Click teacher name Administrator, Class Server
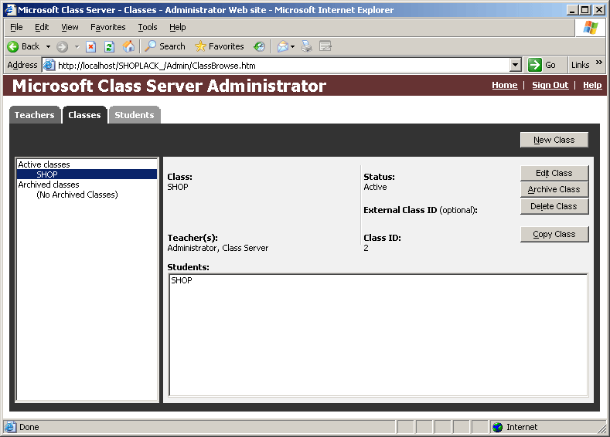The image size is (610, 437). pos(218,248)
